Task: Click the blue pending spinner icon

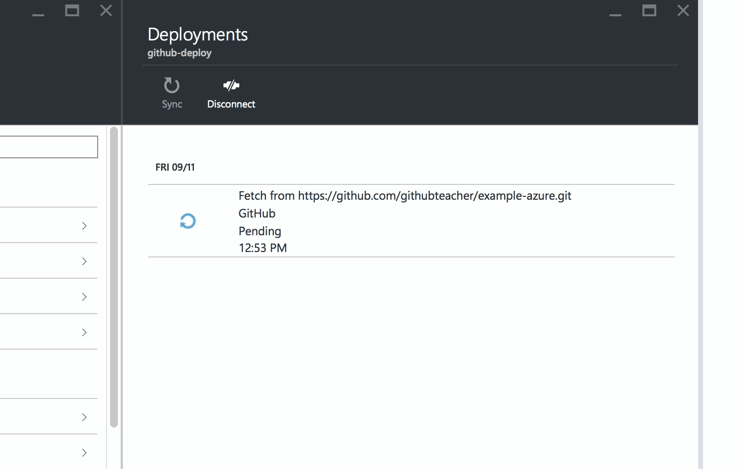Action: (188, 221)
